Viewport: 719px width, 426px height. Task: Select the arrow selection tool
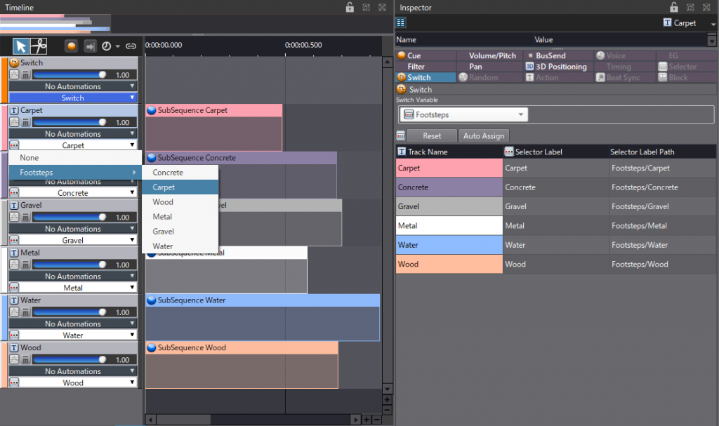(x=20, y=46)
